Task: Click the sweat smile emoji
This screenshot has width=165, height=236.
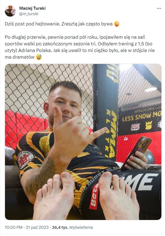Action: [39, 57]
